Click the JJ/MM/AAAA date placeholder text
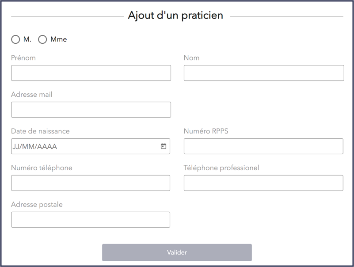This screenshot has width=354, height=267. pyautogui.click(x=35, y=146)
